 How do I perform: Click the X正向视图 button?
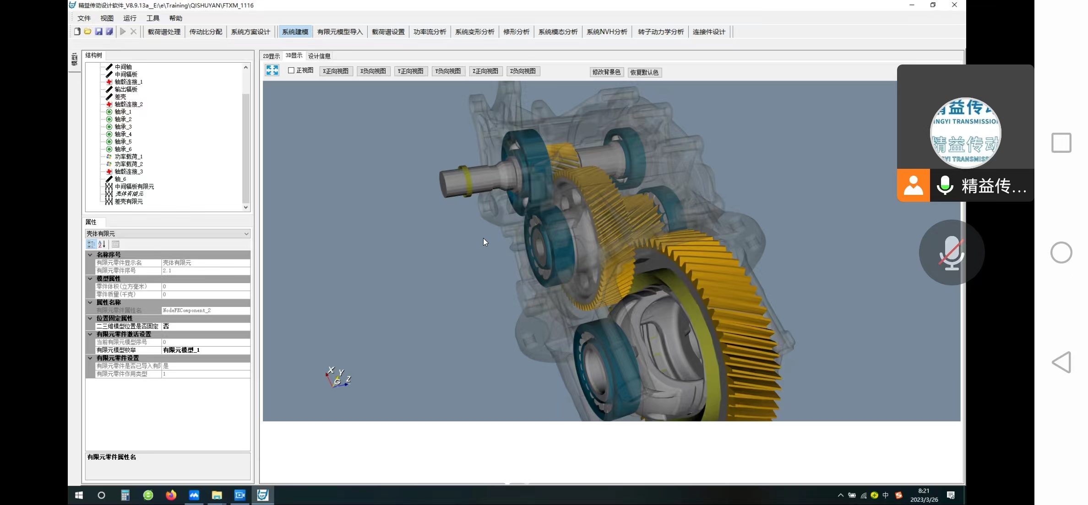336,71
